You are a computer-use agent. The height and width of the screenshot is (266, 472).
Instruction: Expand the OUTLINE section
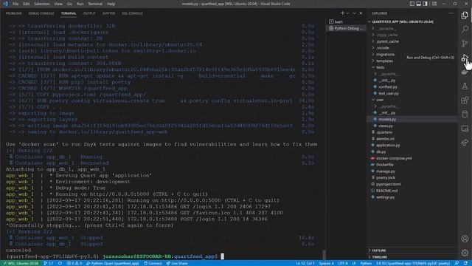click(378, 250)
